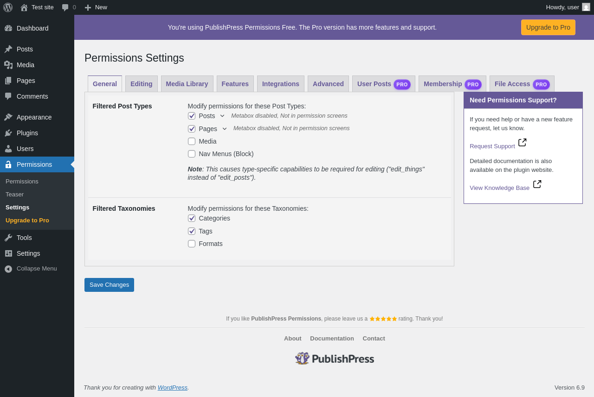Click the Permissions lock icon
The height and width of the screenshot is (397, 594).
coord(8,164)
